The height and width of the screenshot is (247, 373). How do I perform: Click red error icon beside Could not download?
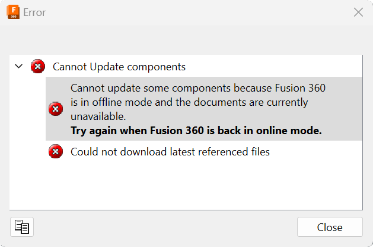tap(56, 151)
